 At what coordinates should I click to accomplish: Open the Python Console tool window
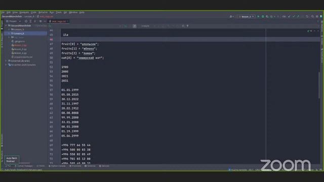(x=57, y=166)
